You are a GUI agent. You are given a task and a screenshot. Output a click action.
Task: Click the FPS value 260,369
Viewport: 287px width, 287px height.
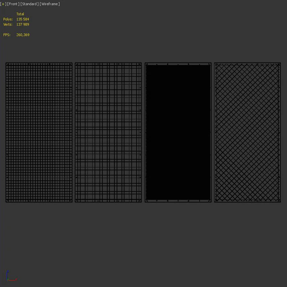click(x=23, y=35)
